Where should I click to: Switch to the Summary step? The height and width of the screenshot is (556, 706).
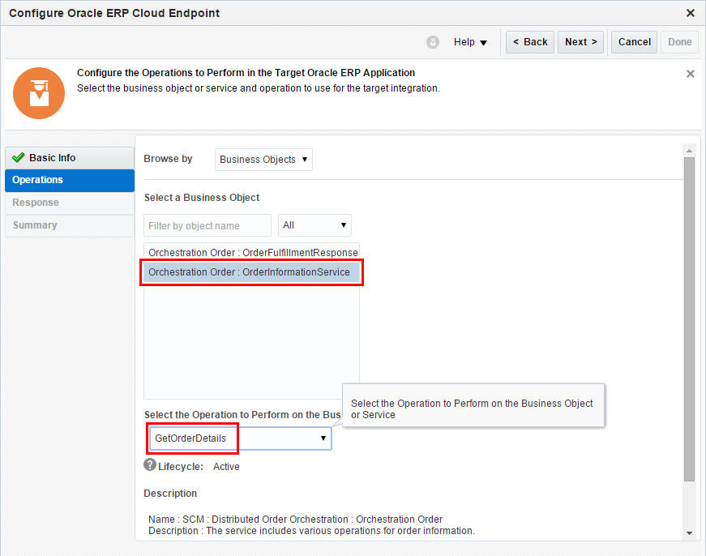pyautogui.click(x=70, y=225)
